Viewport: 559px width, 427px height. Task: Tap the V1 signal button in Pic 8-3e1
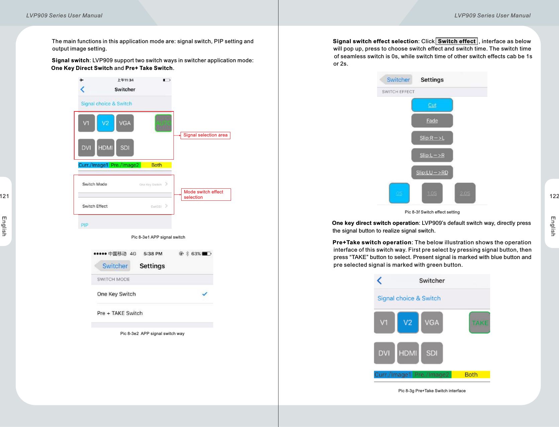click(x=86, y=123)
